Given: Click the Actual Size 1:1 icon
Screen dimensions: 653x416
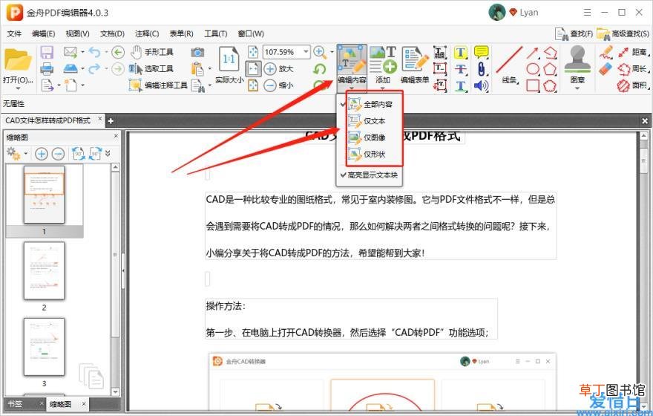Looking at the screenshot, I should 229,59.
